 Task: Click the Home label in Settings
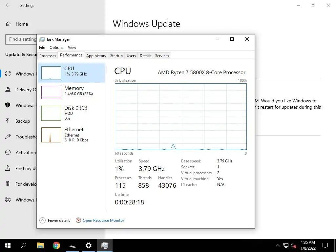(x=22, y=24)
